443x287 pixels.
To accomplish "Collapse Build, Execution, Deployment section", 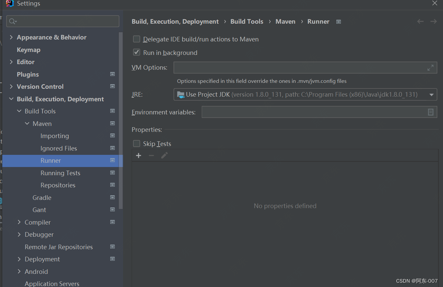I will click(x=11, y=99).
